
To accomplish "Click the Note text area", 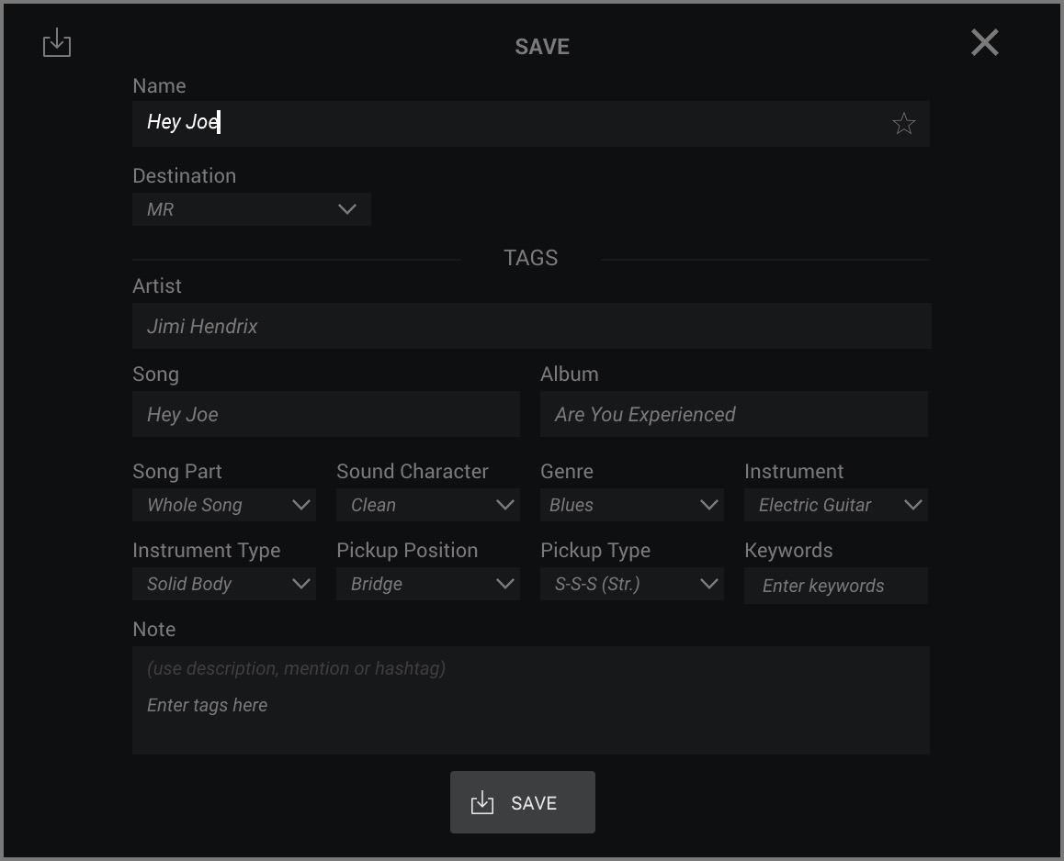I will coord(531,700).
